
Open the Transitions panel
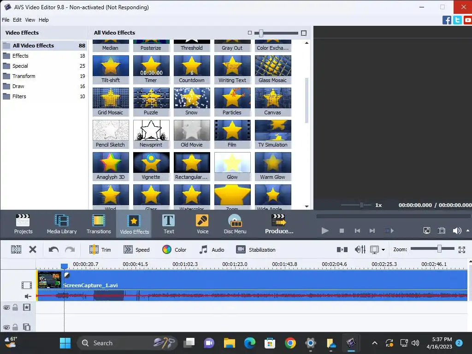coord(99,224)
